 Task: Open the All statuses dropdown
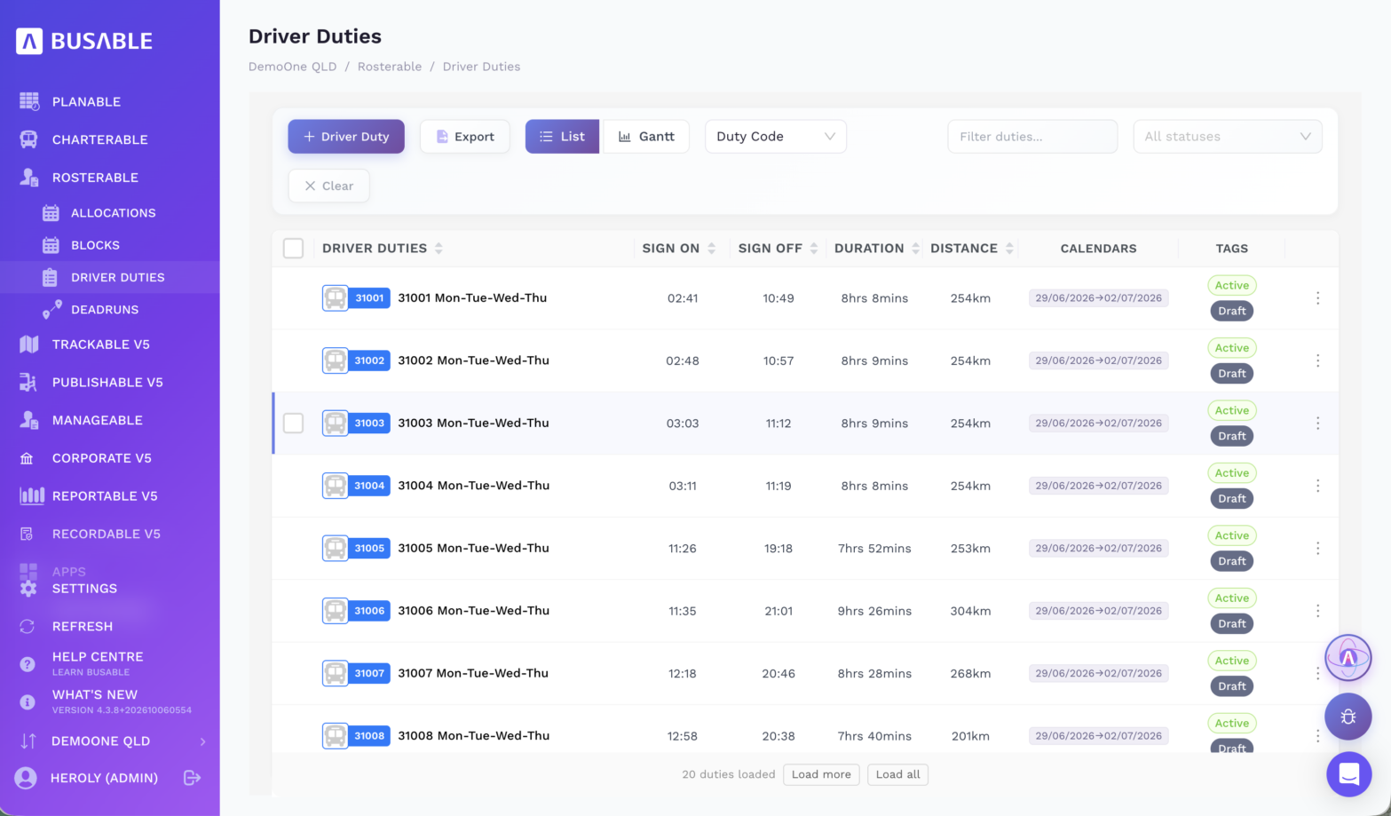pyautogui.click(x=1228, y=137)
